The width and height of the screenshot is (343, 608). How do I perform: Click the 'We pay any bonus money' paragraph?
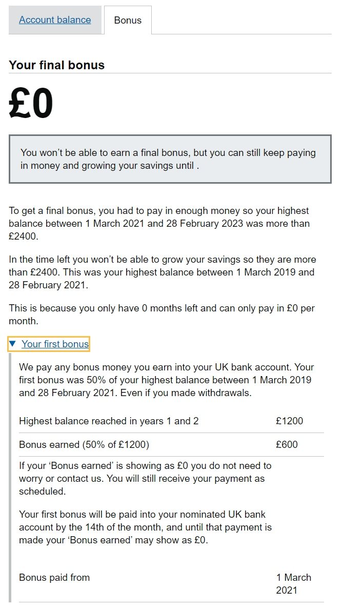166,380
